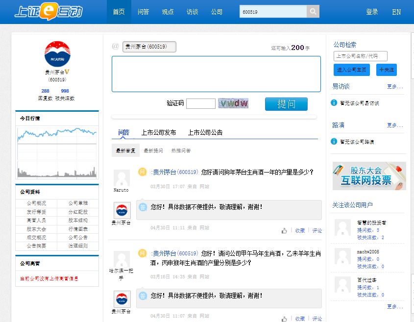Screen dimensions: 414x322
Task: Click the 进入公司主页 button
Action: (352, 70)
